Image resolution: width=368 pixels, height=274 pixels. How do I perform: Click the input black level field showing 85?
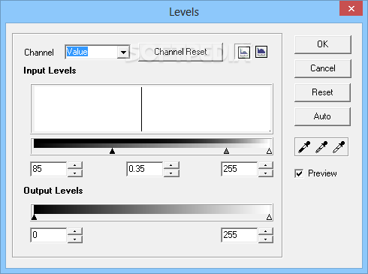[x=49, y=169]
